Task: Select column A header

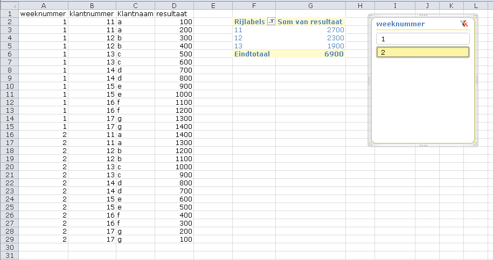Action: [44, 5]
